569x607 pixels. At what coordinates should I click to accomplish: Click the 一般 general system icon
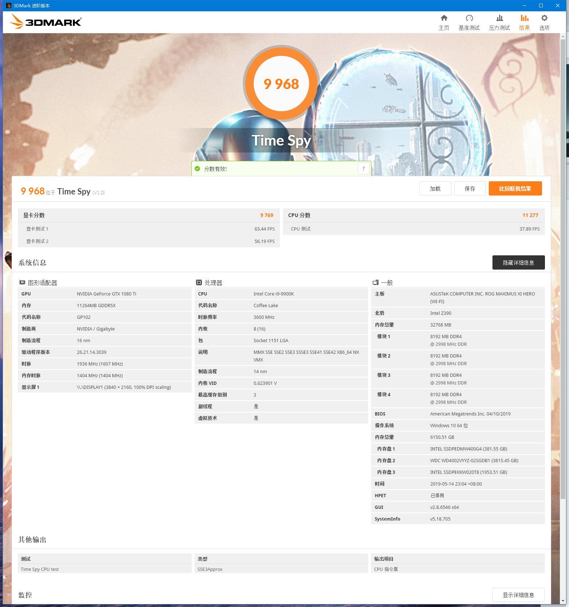tap(375, 282)
